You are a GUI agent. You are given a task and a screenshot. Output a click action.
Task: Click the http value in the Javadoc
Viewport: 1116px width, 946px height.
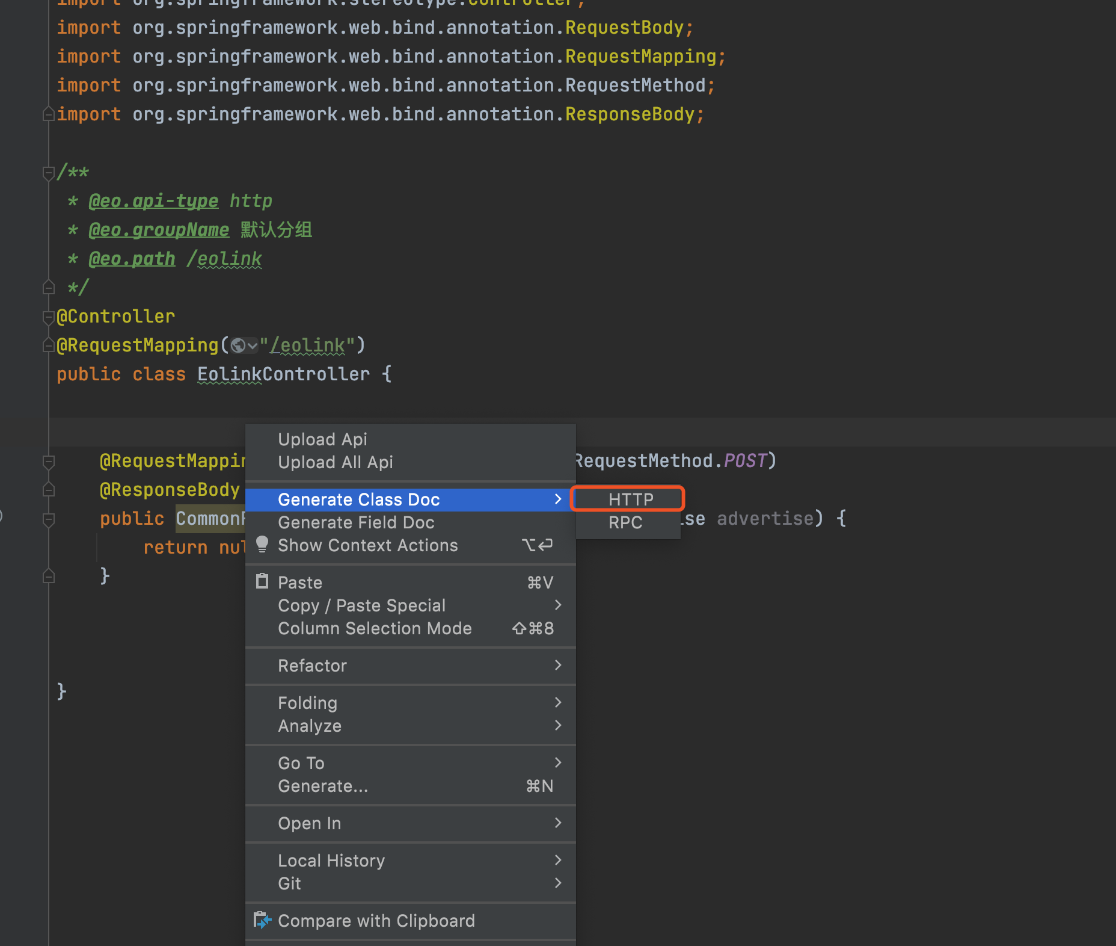tap(251, 201)
